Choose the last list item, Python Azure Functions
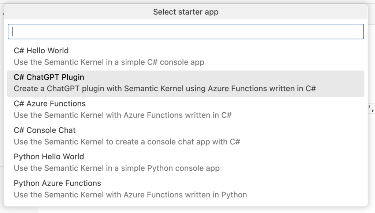 [x=186, y=189]
